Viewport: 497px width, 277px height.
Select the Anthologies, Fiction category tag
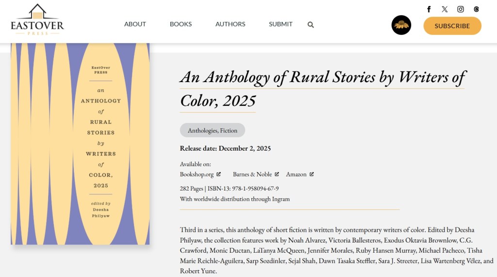(x=213, y=130)
